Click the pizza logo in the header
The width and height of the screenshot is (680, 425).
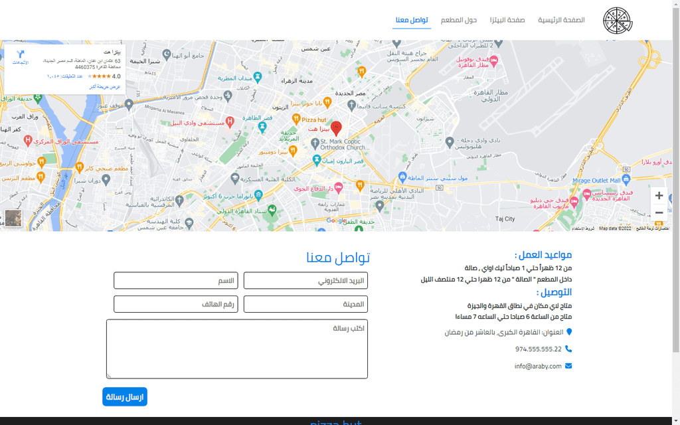[x=618, y=21]
